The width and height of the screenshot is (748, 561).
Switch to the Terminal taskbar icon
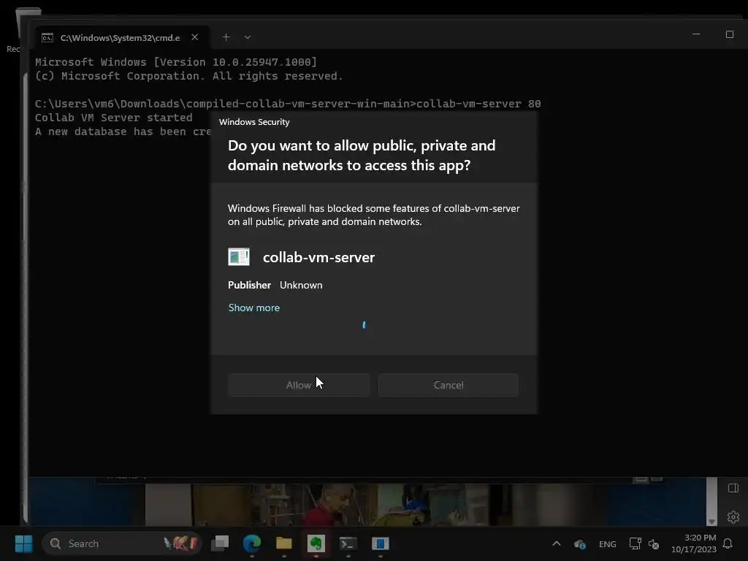(348, 543)
